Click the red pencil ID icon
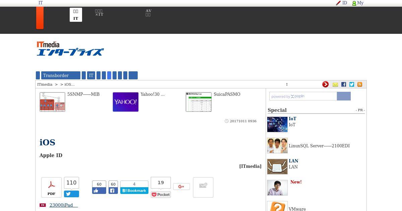This screenshot has height=211, width=402. coord(338,3)
